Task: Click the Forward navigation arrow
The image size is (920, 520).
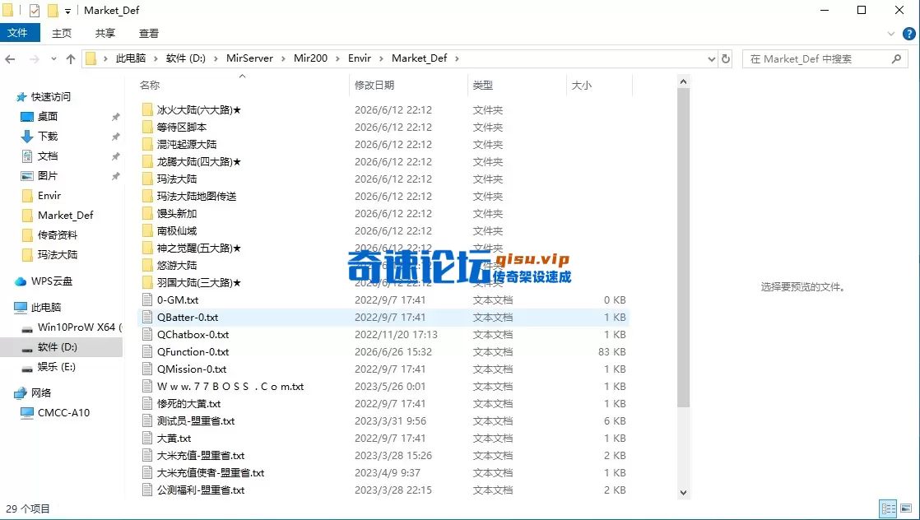Action: click(34, 58)
